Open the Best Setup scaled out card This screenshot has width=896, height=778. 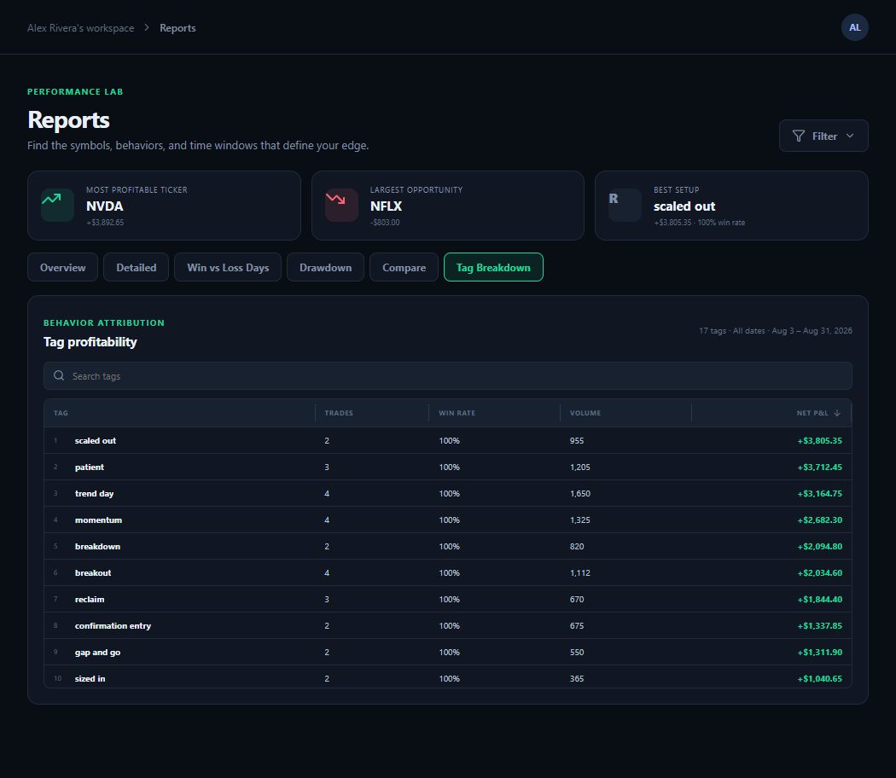pos(731,206)
